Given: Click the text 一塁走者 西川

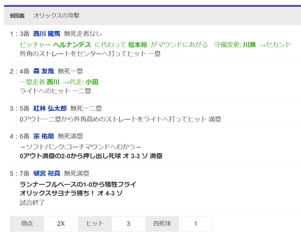Looking at the screenshot, I should [x=40, y=82].
